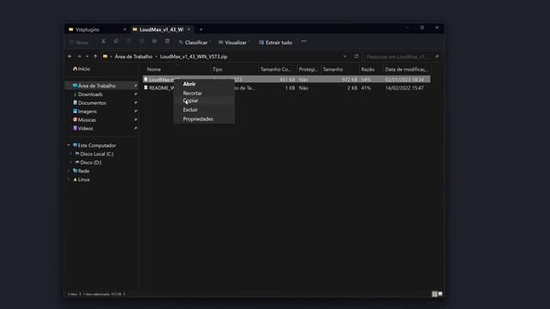The width and height of the screenshot is (550, 309).
Task: Expand the address bar history chevron
Action: (345, 57)
